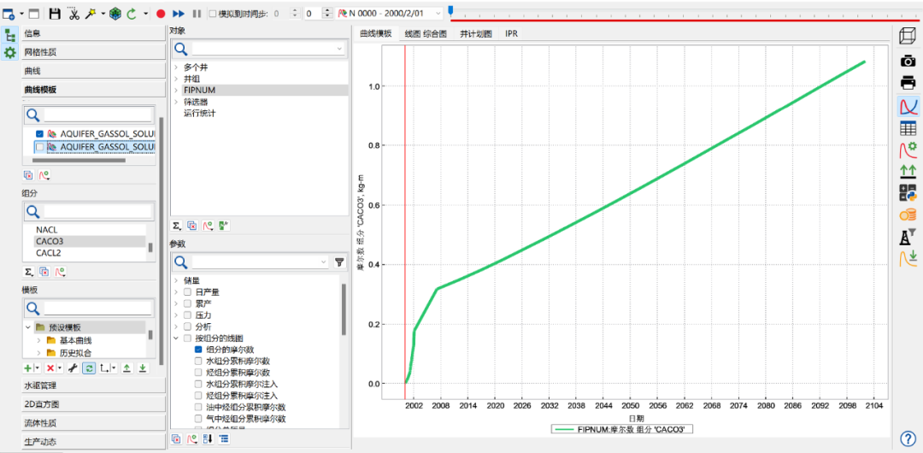Click the help question mark icon

click(908, 438)
